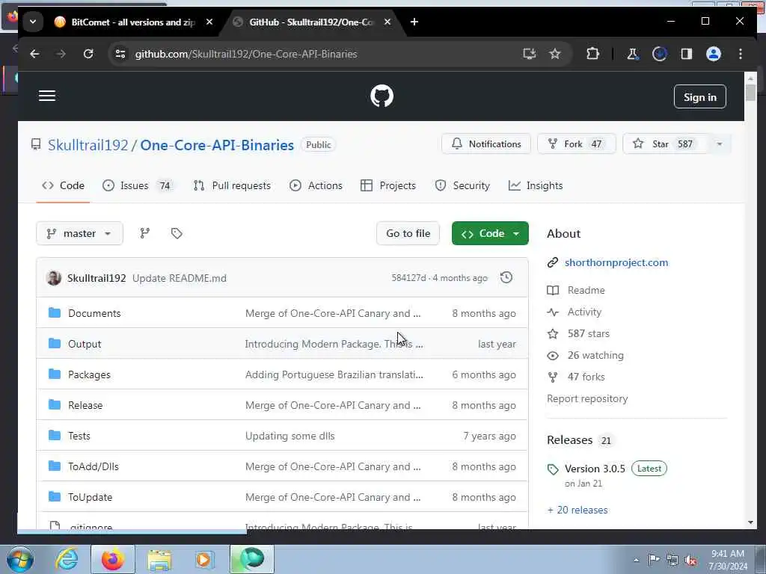Open the Tests folder
Screen dimensions: 766x574
click(x=79, y=436)
